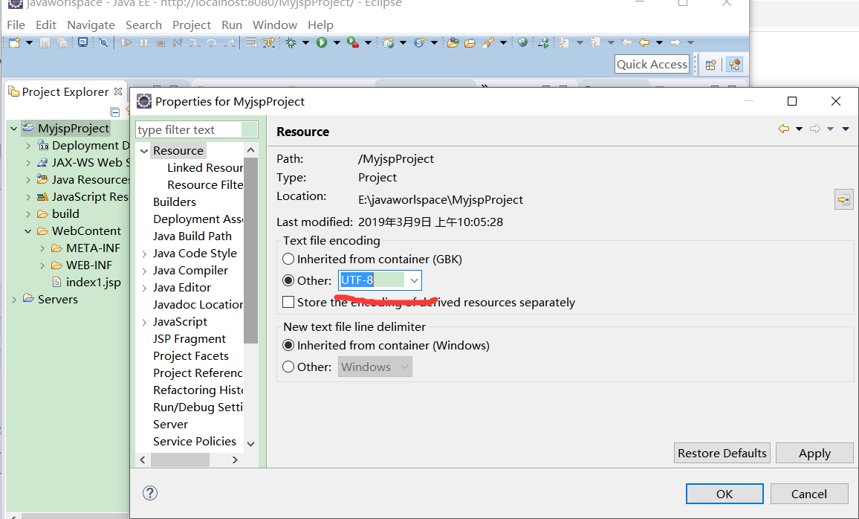Expand the Java Code Style tree node

144,254
